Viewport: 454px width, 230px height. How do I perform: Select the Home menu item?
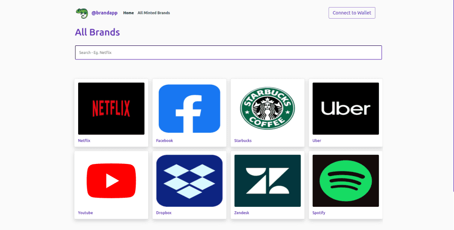pos(129,13)
